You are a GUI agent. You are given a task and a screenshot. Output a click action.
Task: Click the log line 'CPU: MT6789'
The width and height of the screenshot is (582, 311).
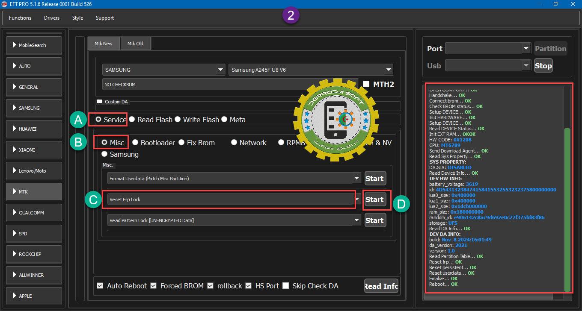pos(445,145)
